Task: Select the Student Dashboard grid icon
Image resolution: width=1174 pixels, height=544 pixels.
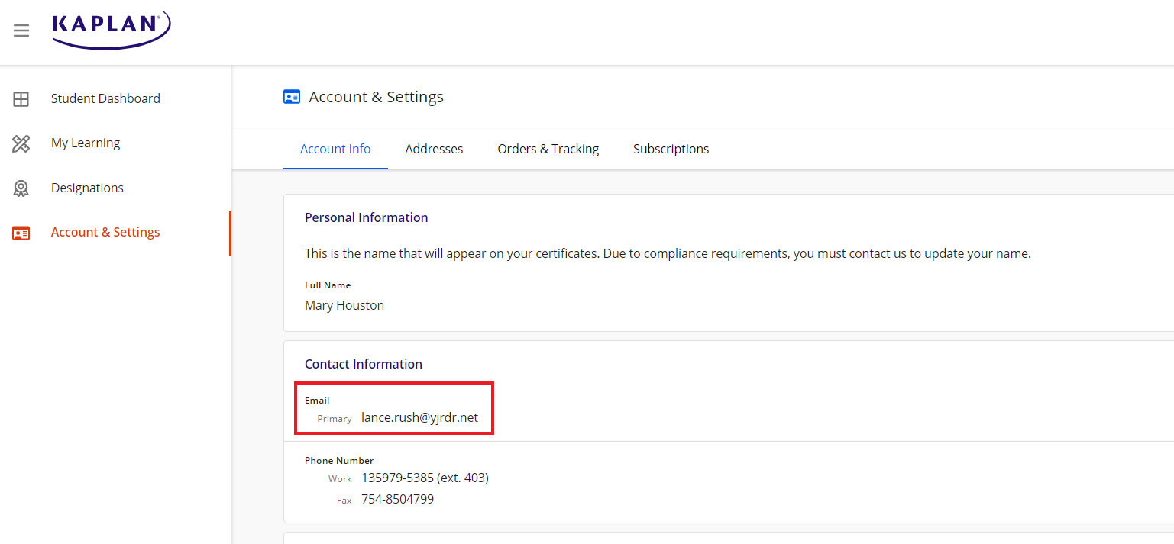Action: pyautogui.click(x=21, y=98)
